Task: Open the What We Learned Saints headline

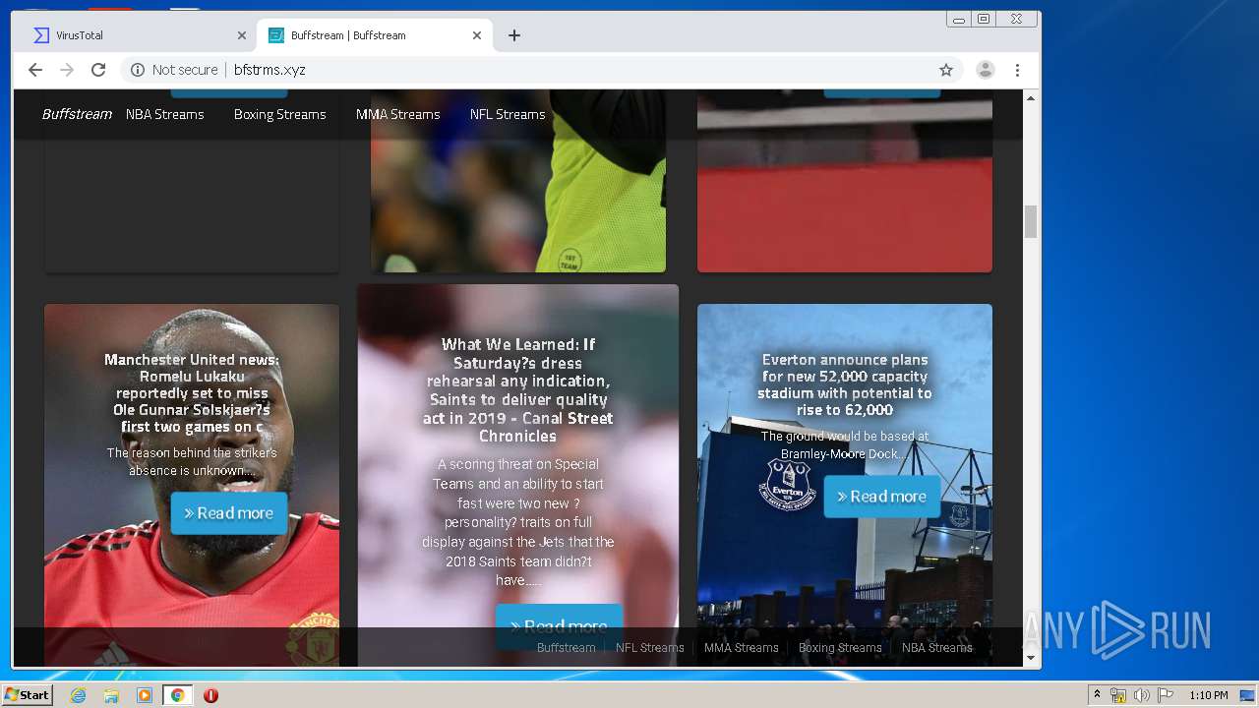Action: [x=518, y=390]
